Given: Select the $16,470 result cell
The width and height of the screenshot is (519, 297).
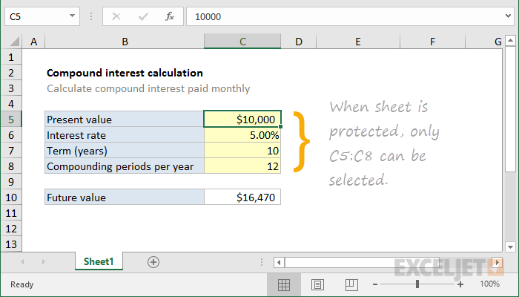Looking at the screenshot, I should pyautogui.click(x=242, y=198).
